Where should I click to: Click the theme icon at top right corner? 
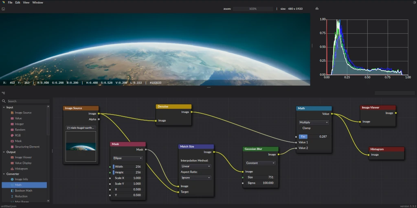pyautogui.click(x=414, y=2)
